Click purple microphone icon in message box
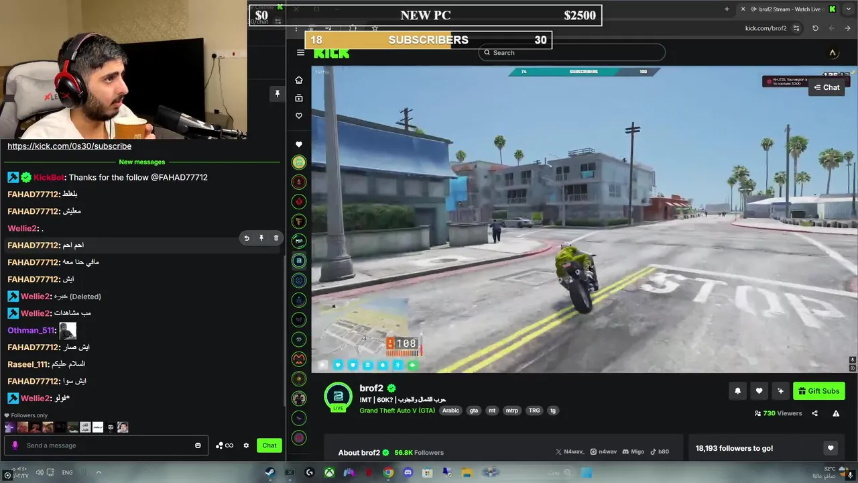The height and width of the screenshot is (483, 858). click(15, 445)
